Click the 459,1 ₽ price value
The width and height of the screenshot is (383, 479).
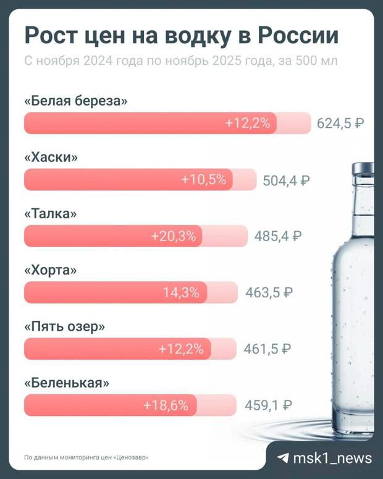pyautogui.click(x=268, y=406)
